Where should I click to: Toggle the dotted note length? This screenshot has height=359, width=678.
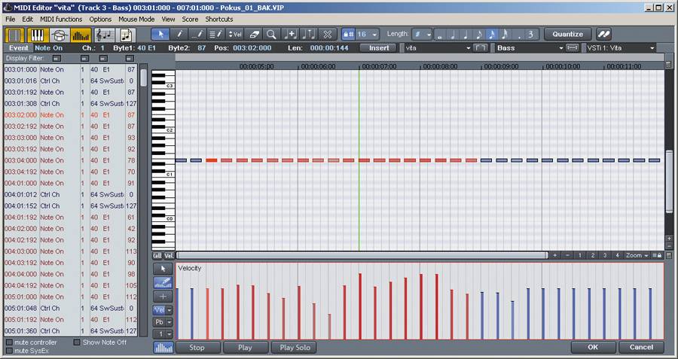point(519,35)
